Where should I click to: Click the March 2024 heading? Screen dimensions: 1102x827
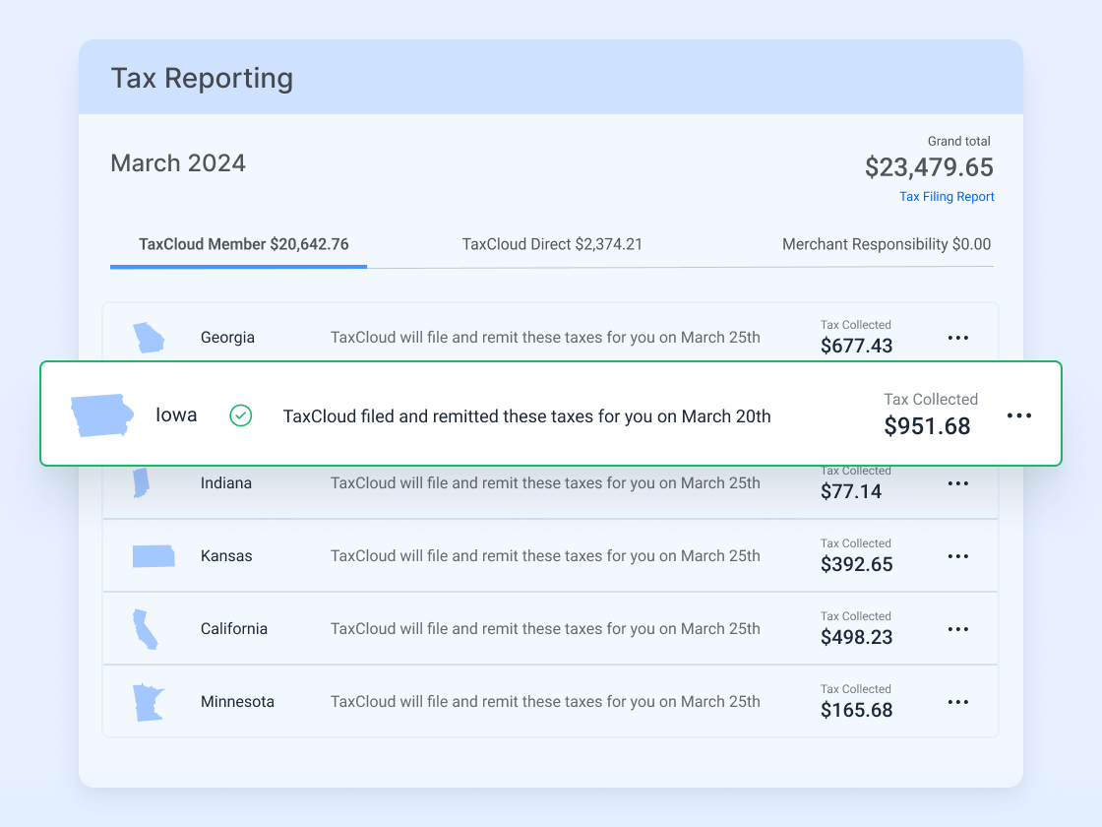[x=178, y=162]
